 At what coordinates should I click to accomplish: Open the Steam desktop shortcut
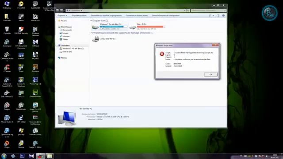(21, 18)
